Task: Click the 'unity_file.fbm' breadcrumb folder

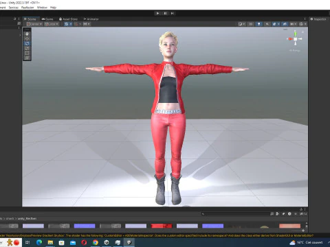Action: (27, 219)
